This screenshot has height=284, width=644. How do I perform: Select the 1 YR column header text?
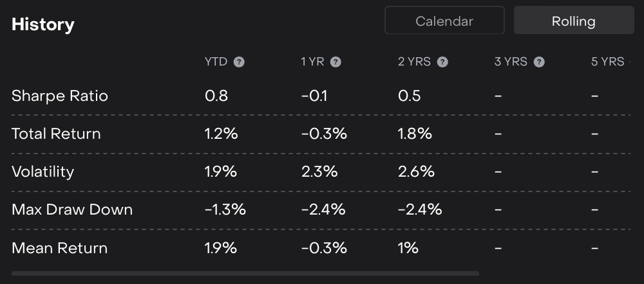313,62
